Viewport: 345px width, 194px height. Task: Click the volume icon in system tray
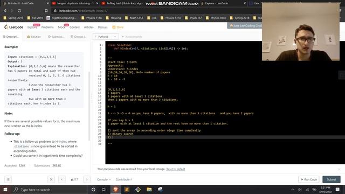300,189
